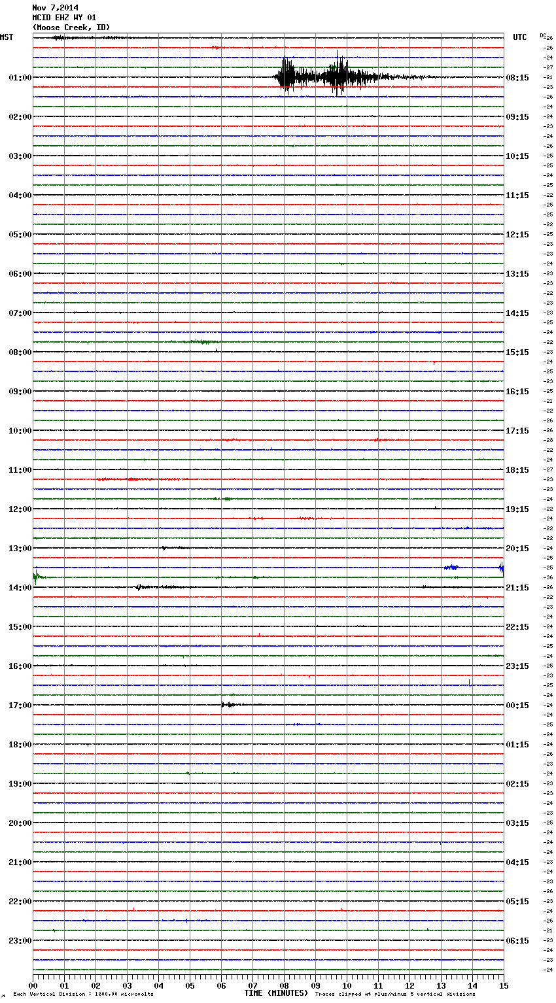
Task: Click the 18:00 MST hour label
Action: click(x=20, y=745)
